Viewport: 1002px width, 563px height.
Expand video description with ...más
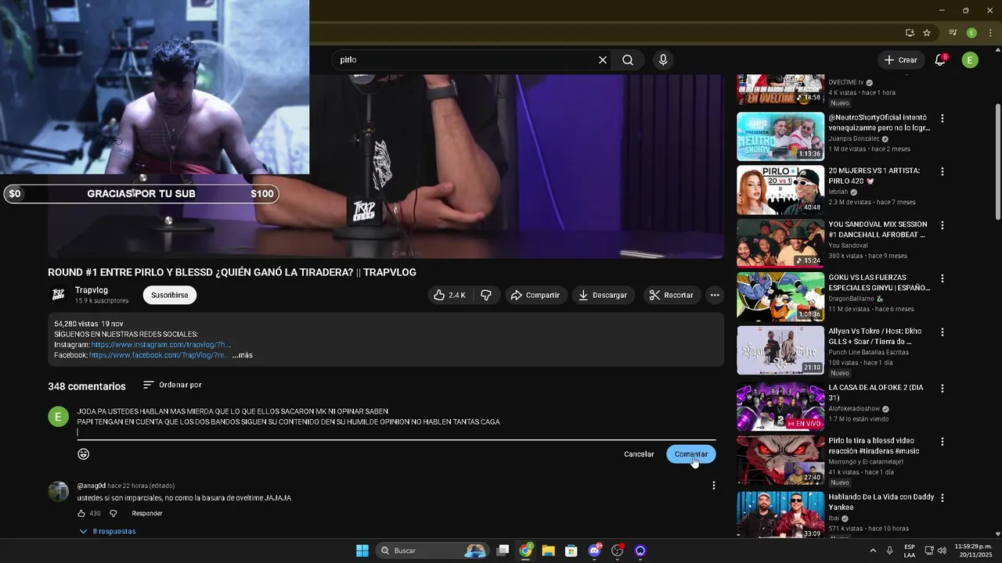coord(243,356)
